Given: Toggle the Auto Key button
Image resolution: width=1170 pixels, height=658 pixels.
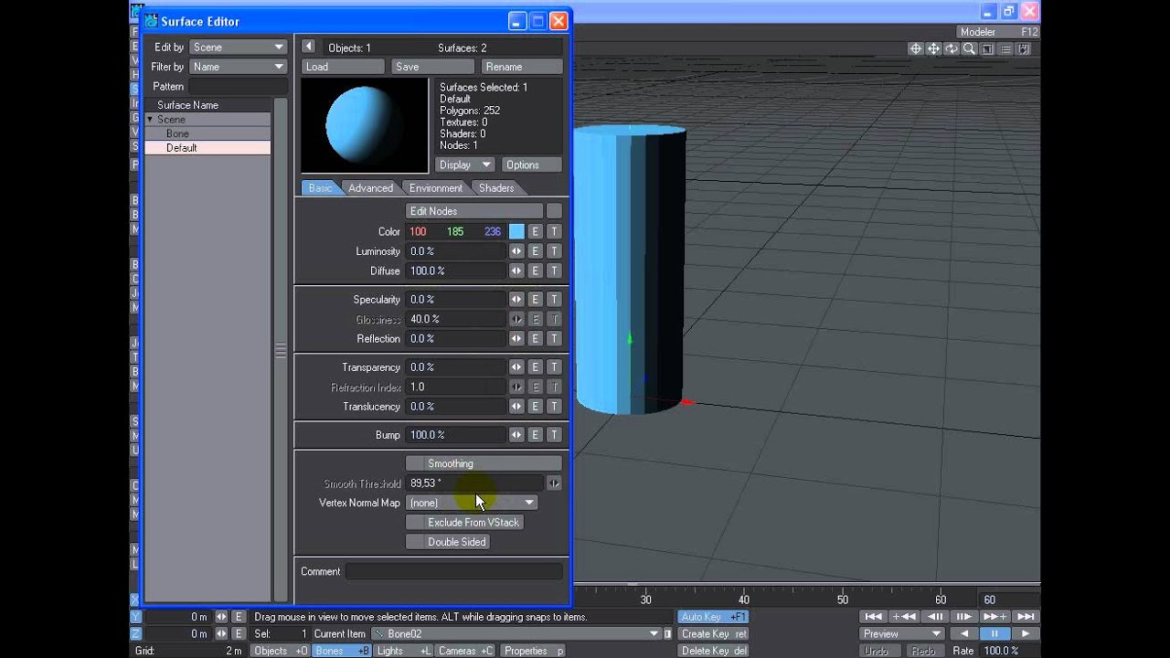Looking at the screenshot, I should pos(713,617).
